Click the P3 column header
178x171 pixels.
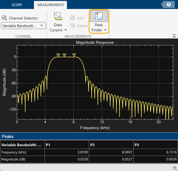pyautogui.click(x=156, y=145)
